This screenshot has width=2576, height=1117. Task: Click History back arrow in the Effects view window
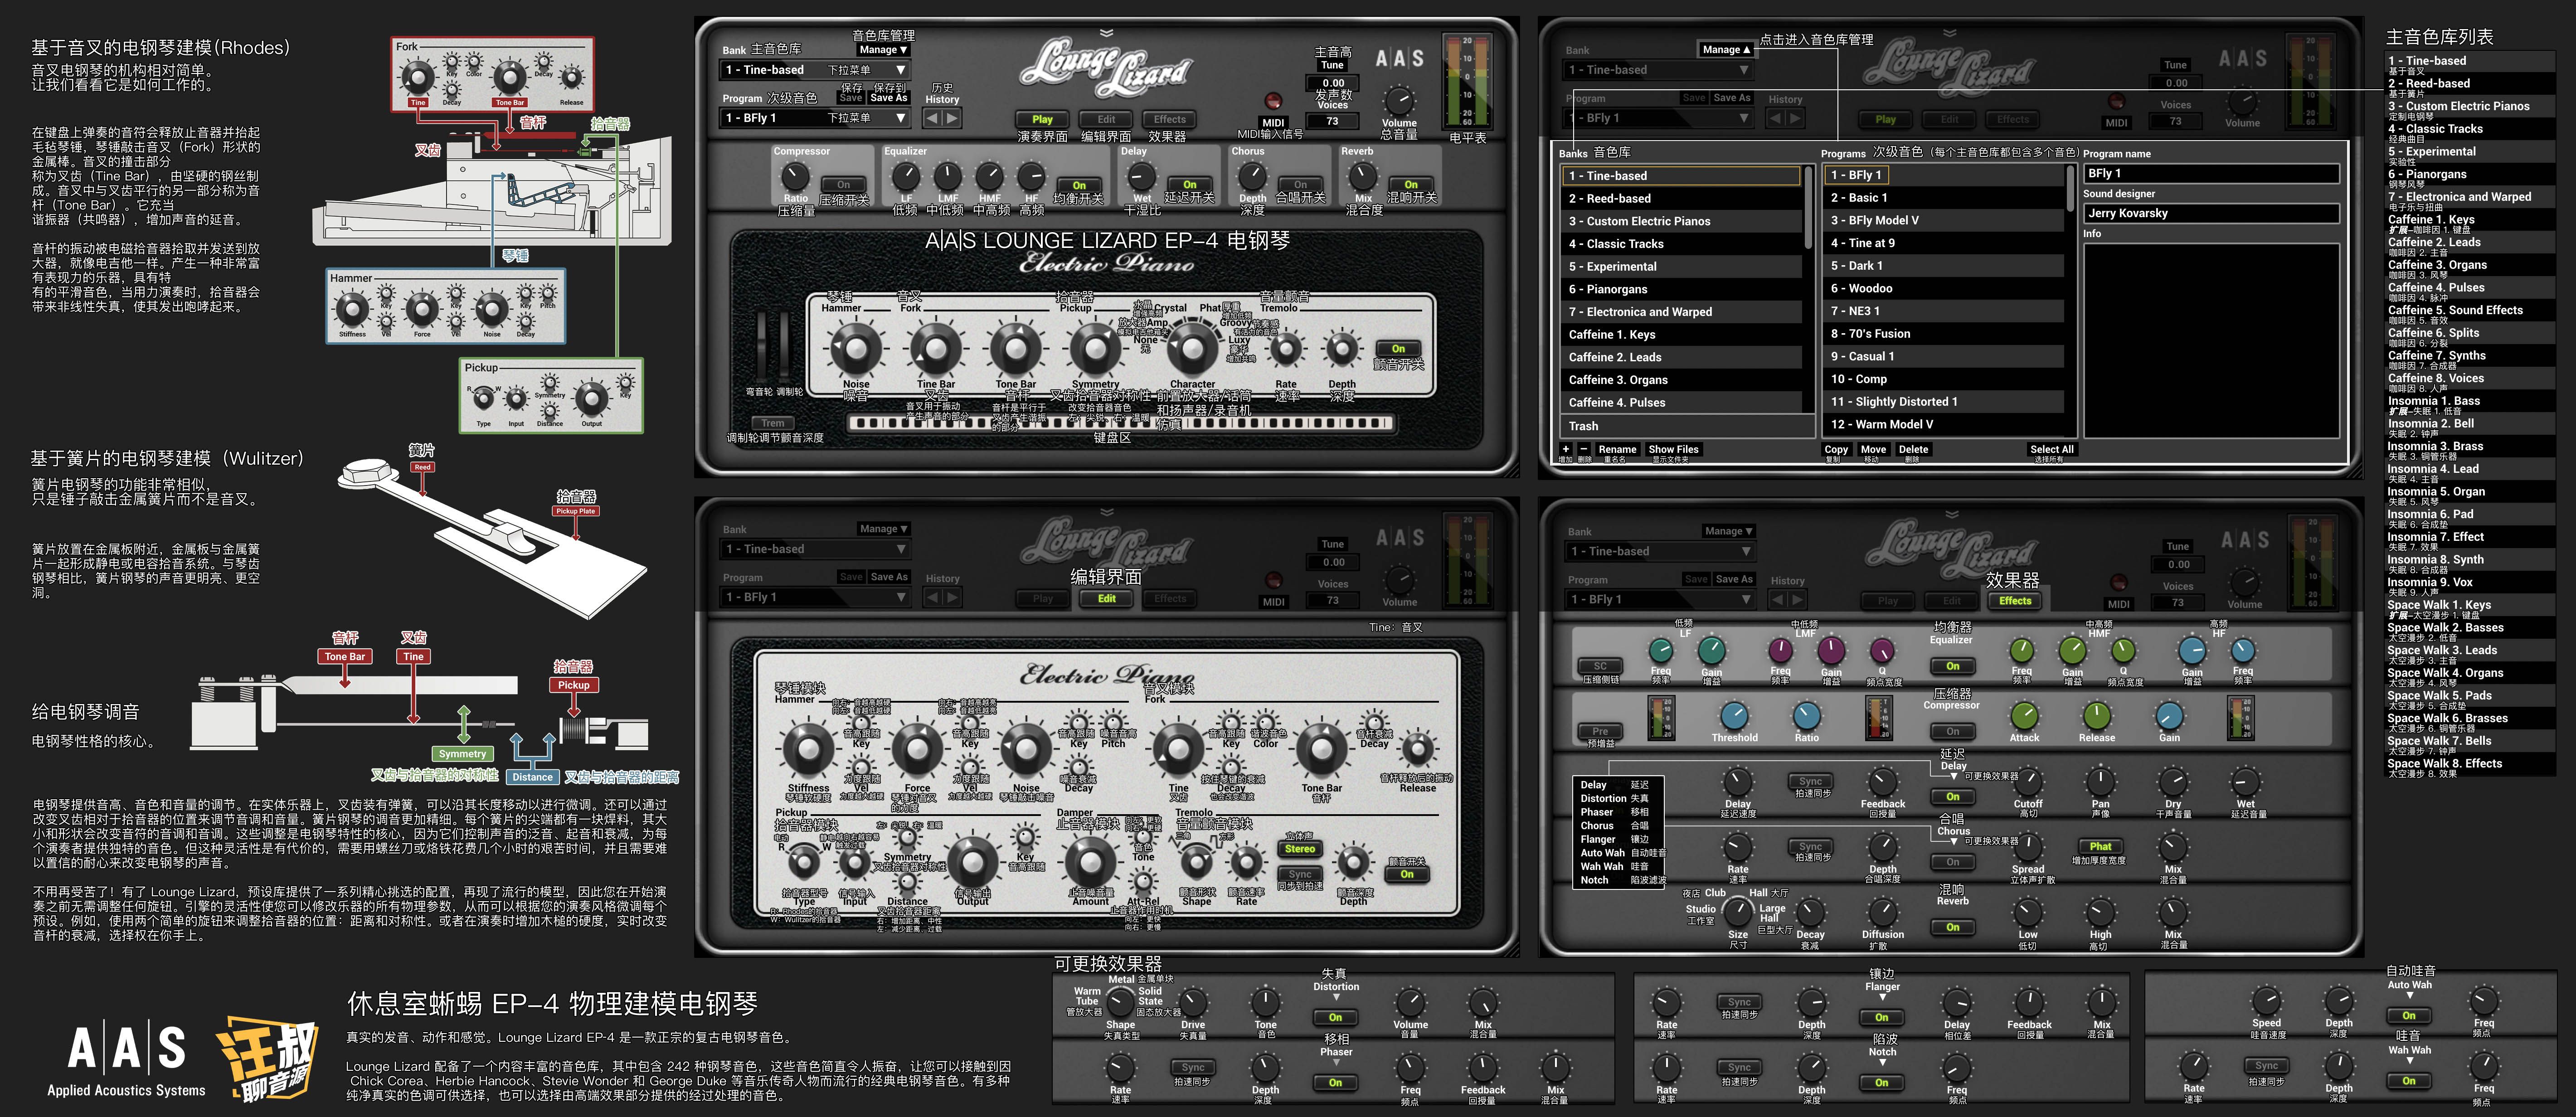1778,600
